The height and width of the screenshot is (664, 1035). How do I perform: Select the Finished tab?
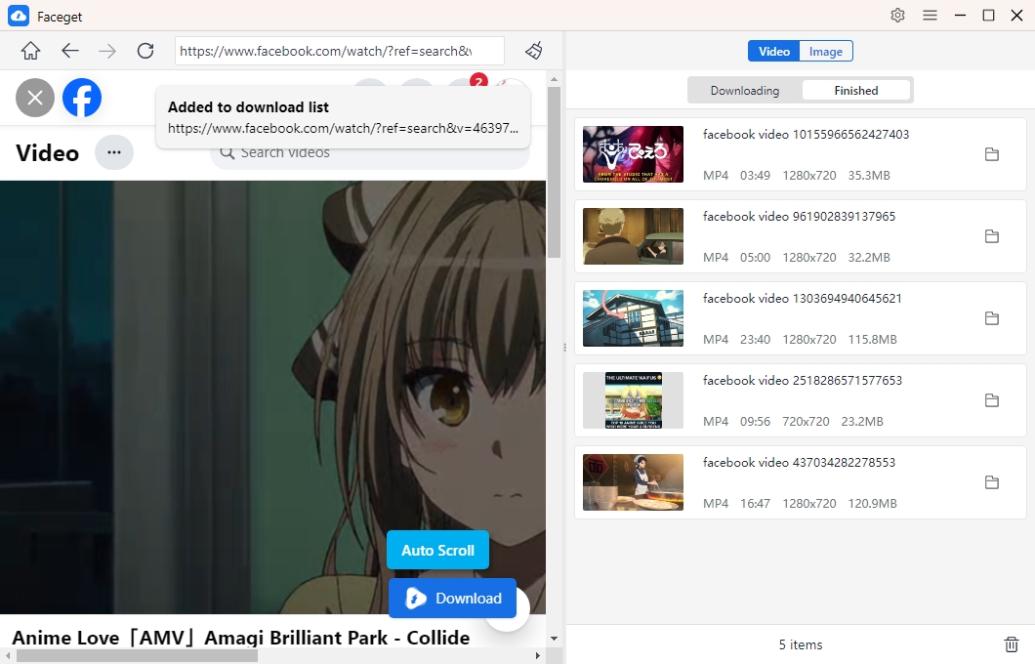[856, 91]
